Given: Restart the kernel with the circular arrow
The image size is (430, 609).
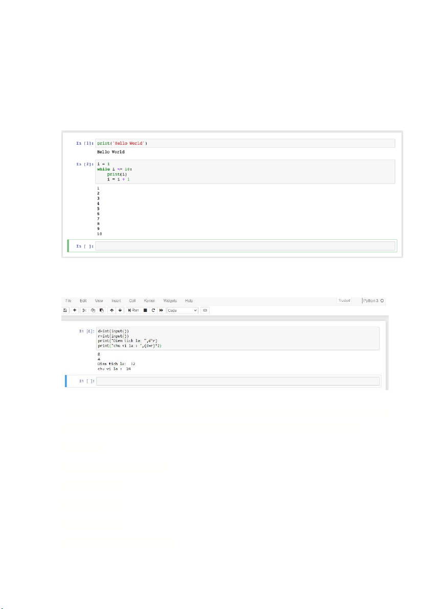Looking at the screenshot, I should tap(153, 310).
